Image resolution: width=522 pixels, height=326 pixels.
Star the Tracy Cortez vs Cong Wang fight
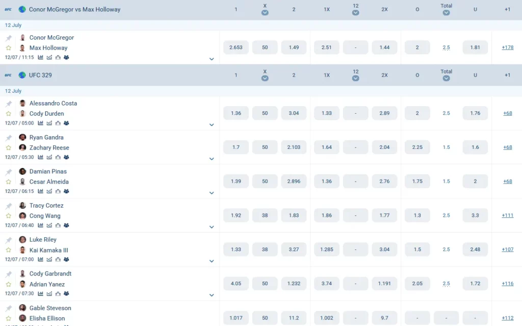coord(9,216)
